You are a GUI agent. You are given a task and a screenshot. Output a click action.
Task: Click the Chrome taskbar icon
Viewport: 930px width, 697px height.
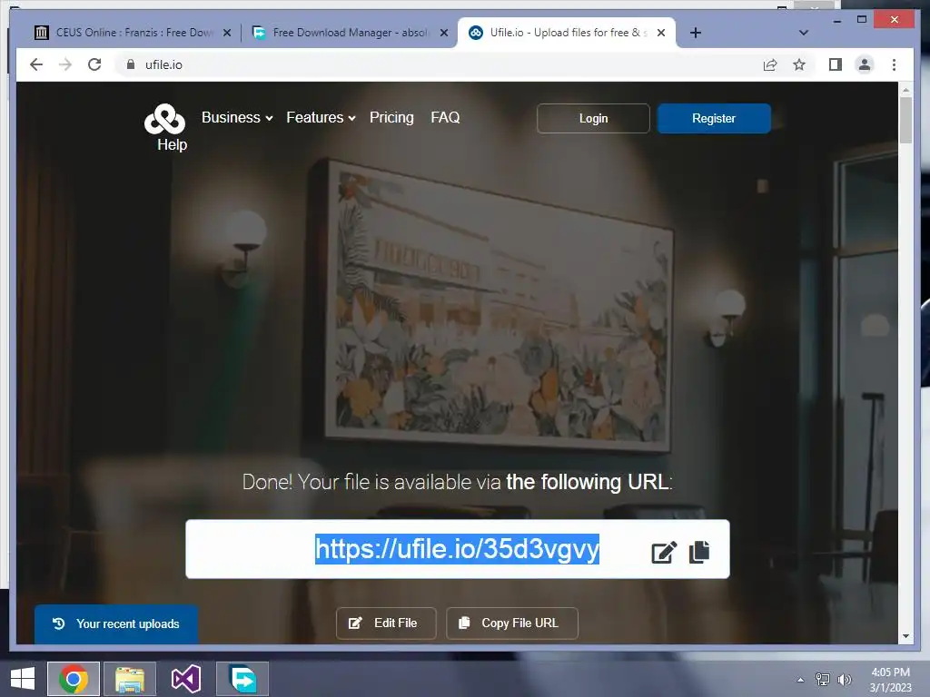point(74,679)
